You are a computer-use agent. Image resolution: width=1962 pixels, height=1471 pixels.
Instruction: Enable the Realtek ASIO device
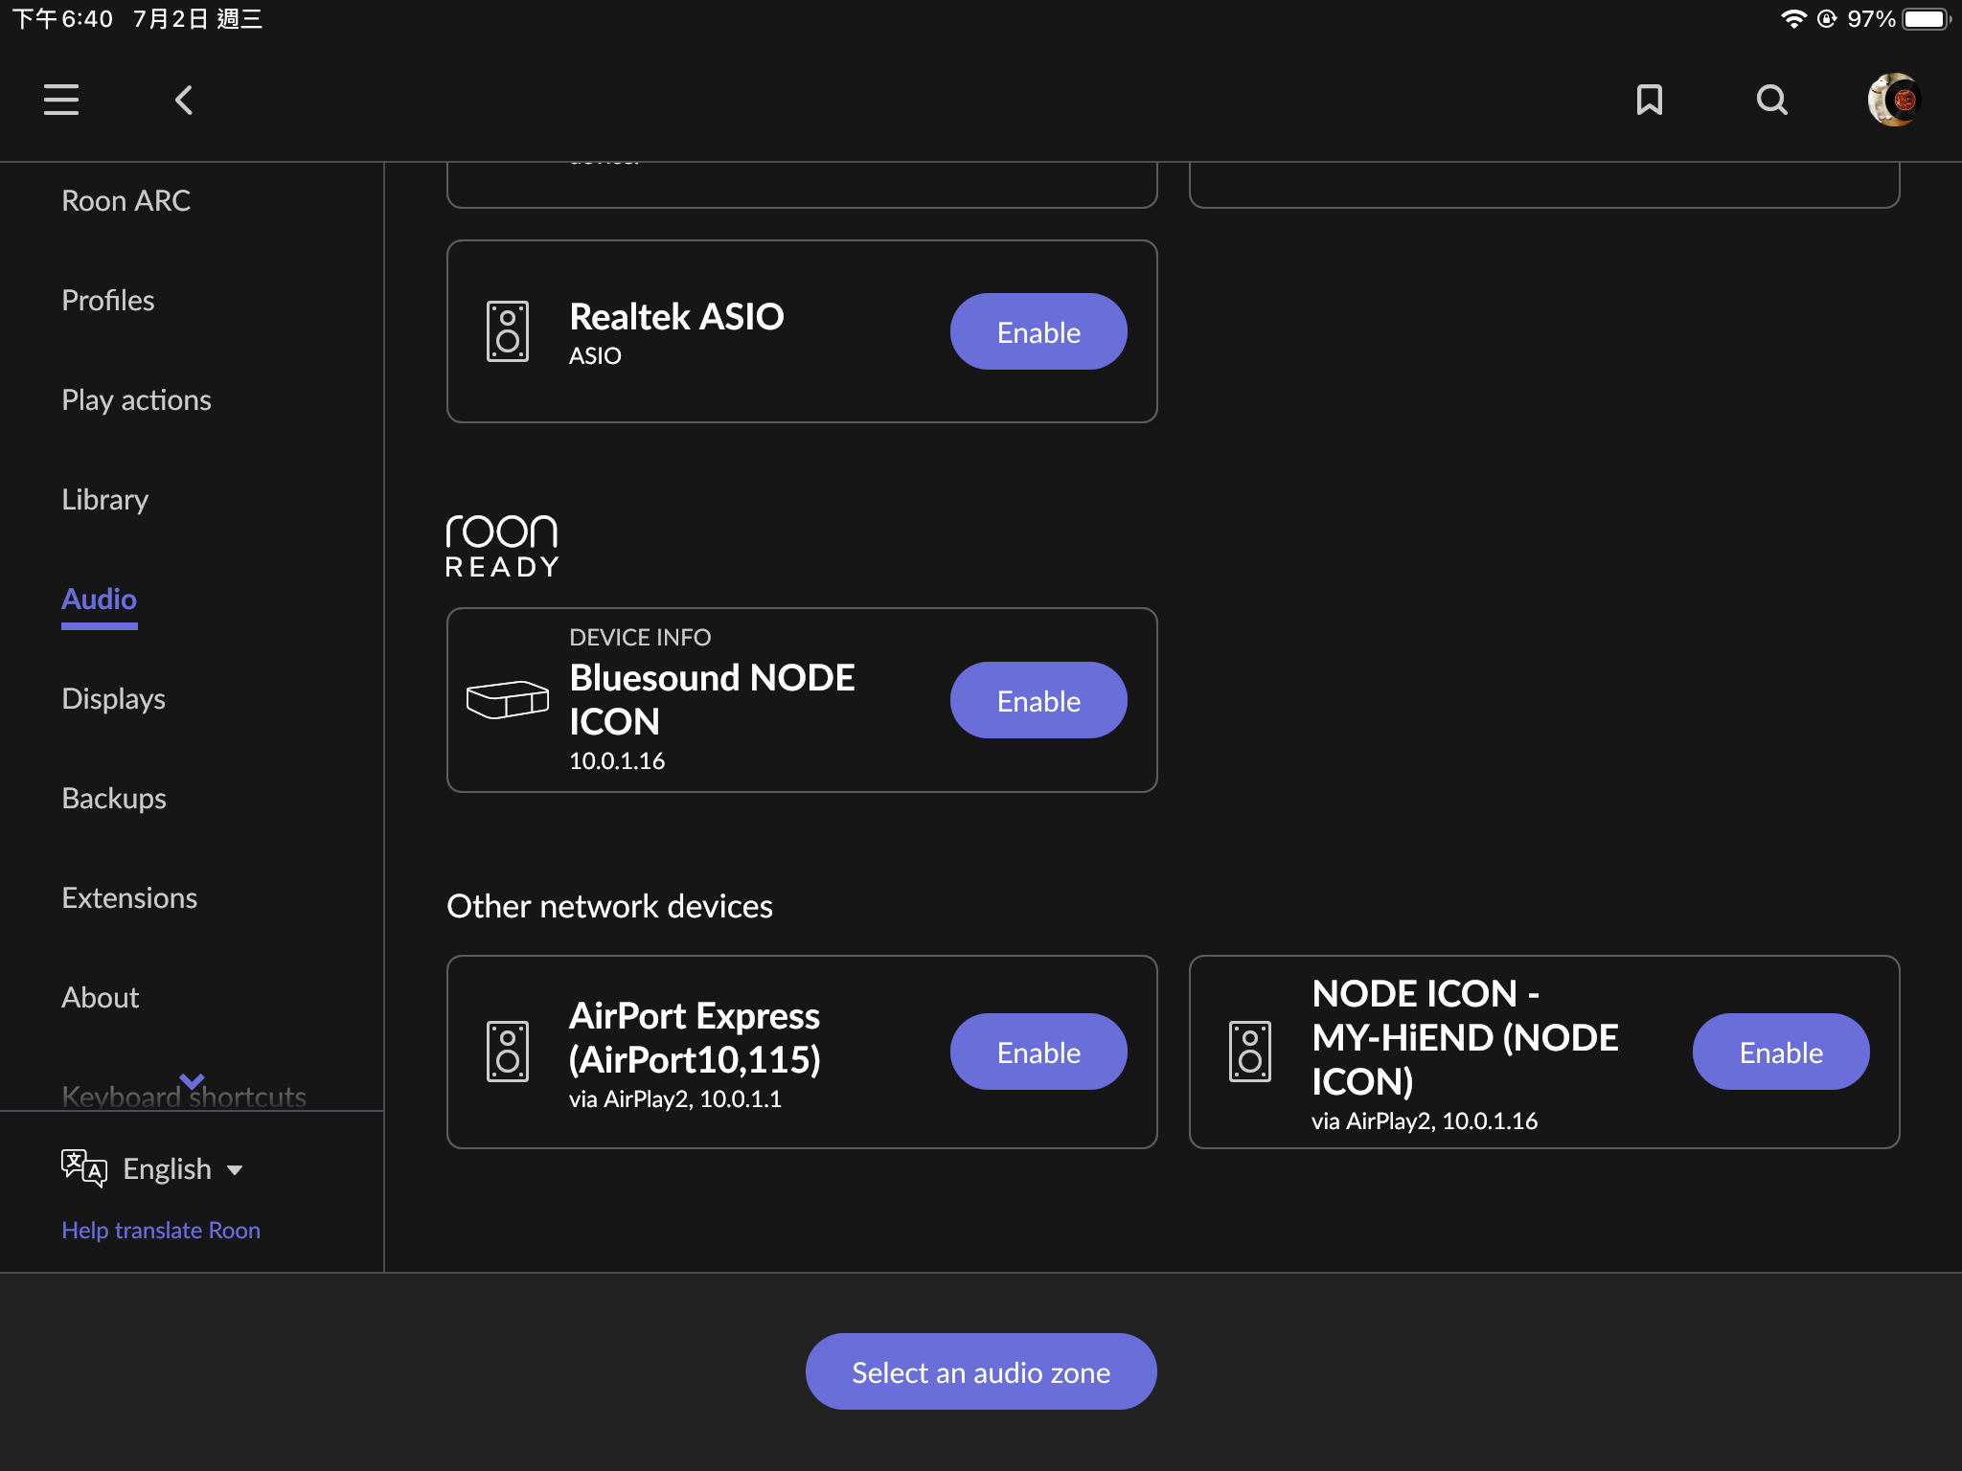[x=1038, y=331]
